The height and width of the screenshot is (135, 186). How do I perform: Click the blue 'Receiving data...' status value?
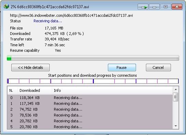click(x=48, y=21)
